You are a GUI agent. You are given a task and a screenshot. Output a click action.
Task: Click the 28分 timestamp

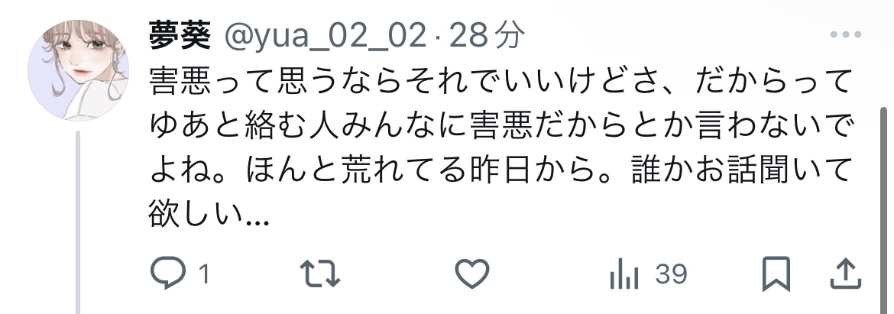pos(486,35)
